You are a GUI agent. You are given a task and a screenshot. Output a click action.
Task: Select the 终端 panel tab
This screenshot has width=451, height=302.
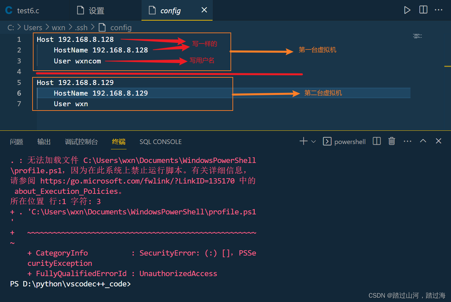(x=119, y=142)
